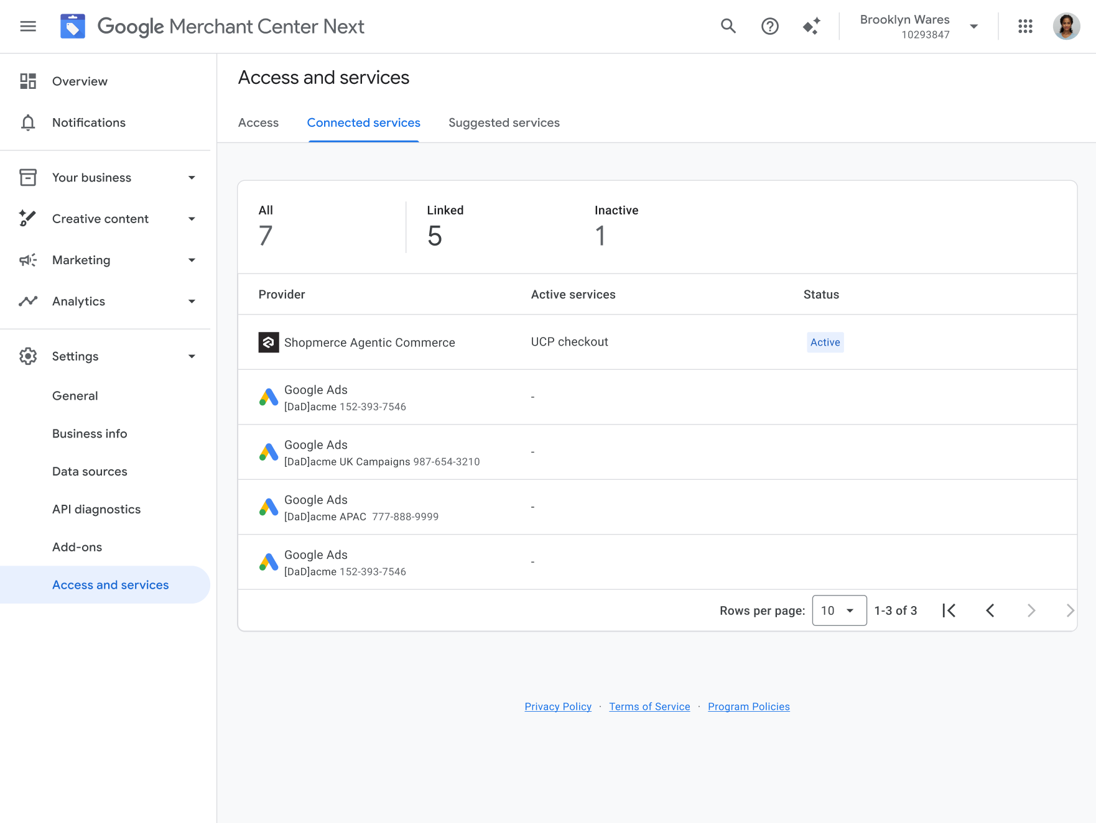Filter by Linked services count

point(445,226)
